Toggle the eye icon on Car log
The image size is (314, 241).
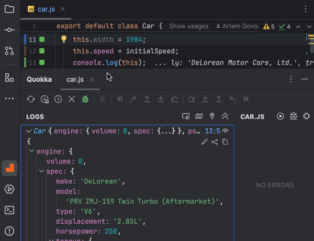(226, 131)
